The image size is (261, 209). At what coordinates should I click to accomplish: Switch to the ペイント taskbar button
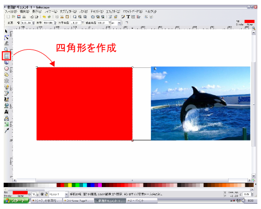(141, 201)
